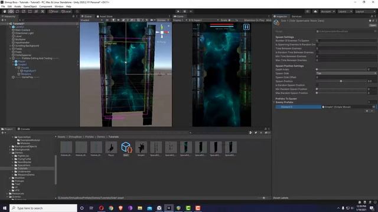Open Chrome from the taskbar
The image size is (378, 212).
pos(111,208)
